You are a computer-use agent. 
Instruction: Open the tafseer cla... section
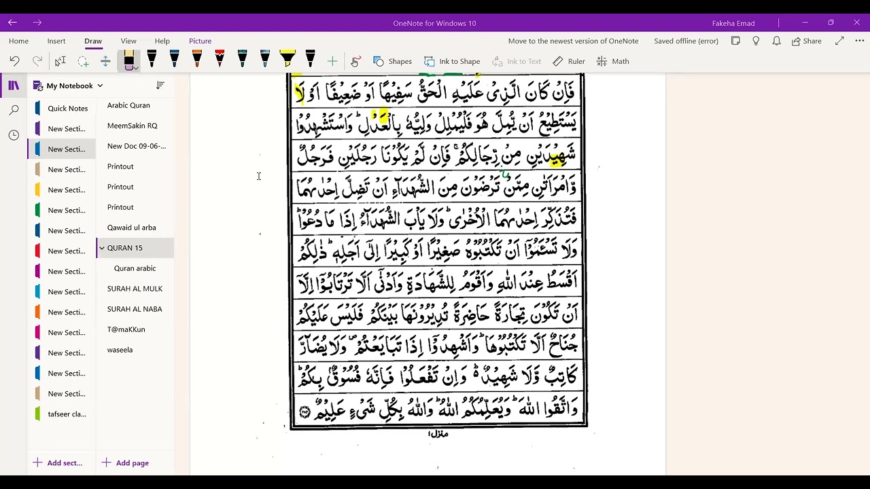(x=62, y=414)
